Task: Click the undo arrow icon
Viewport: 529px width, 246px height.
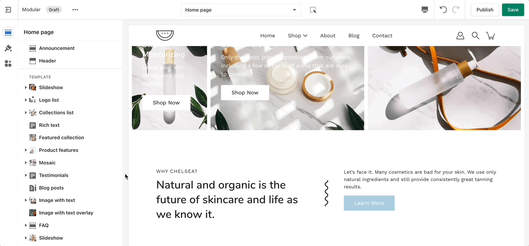Action: (443, 10)
